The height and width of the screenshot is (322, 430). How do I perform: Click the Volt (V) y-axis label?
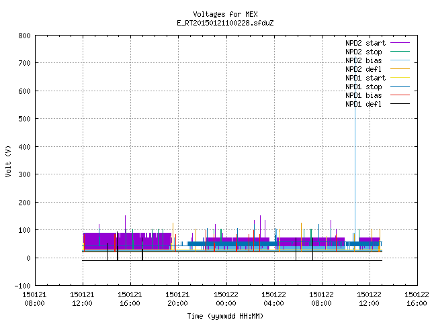[9, 161]
